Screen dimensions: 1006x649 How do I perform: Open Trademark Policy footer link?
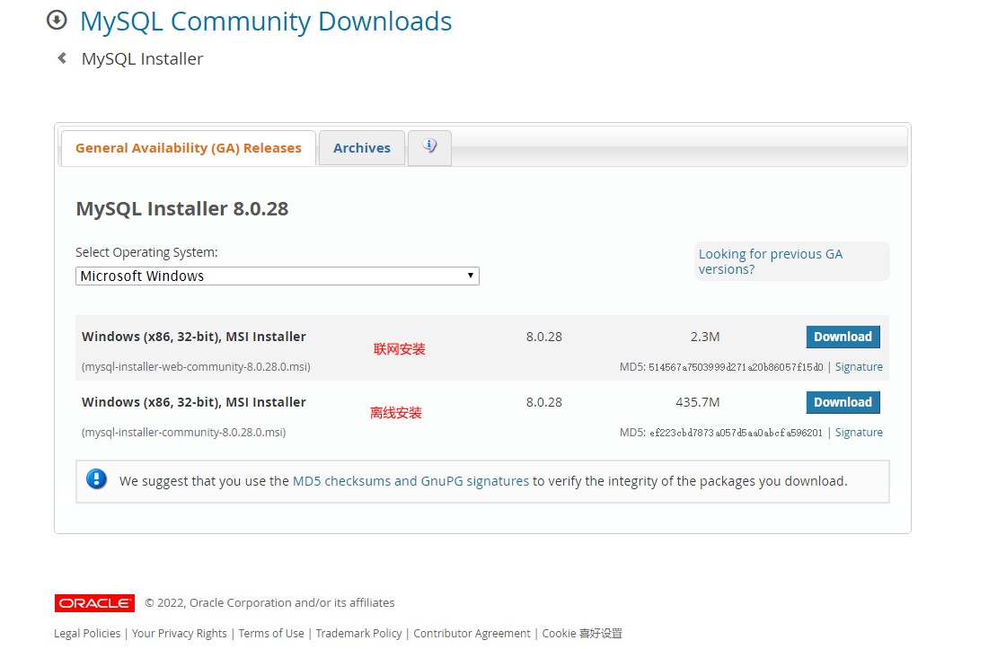pos(358,634)
